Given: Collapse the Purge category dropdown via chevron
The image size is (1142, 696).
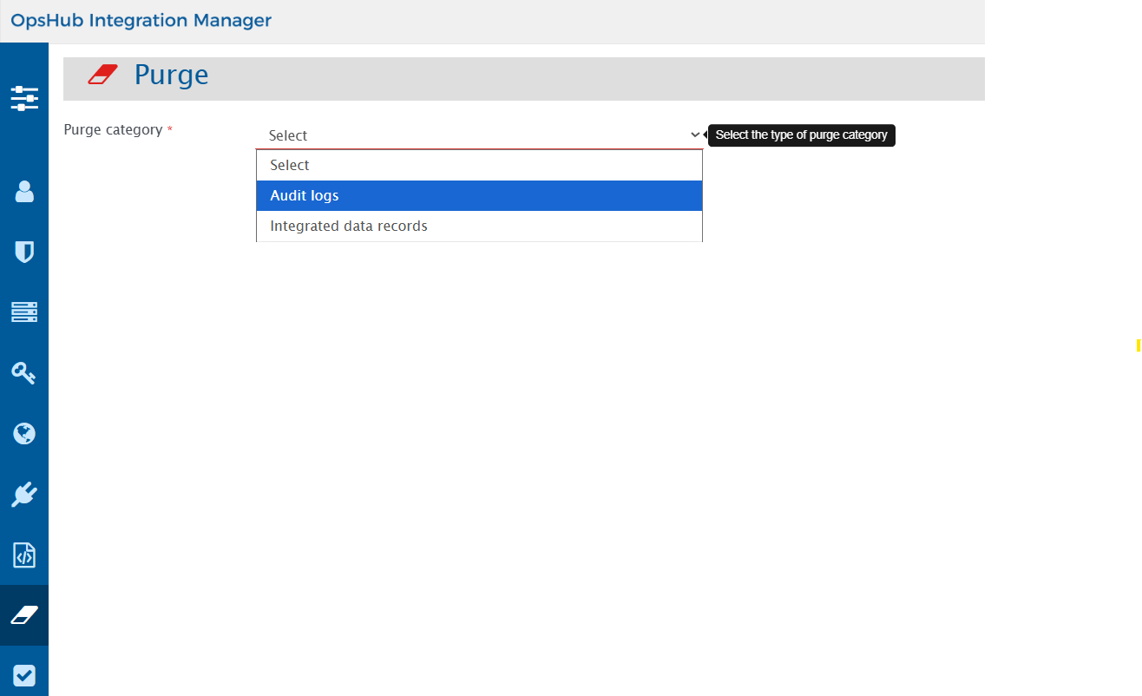Looking at the screenshot, I should tap(694, 135).
